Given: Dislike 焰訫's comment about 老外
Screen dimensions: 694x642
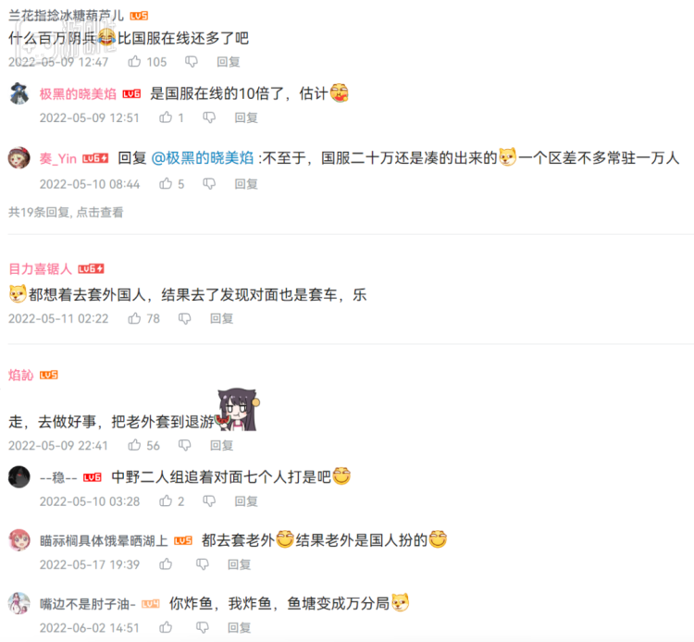Looking at the screenshot, I should (x=184, y=445).
